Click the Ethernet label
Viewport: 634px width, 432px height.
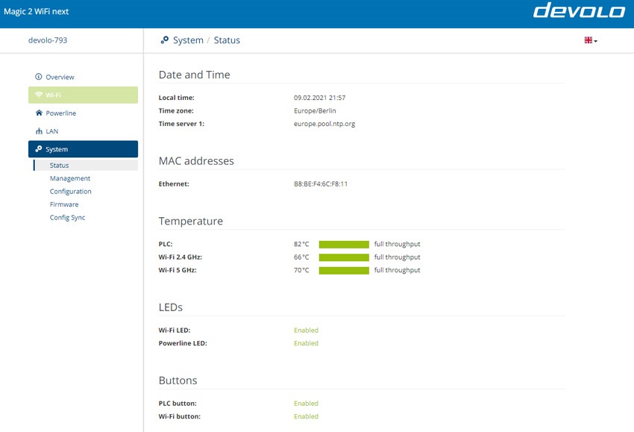[174, 184]
